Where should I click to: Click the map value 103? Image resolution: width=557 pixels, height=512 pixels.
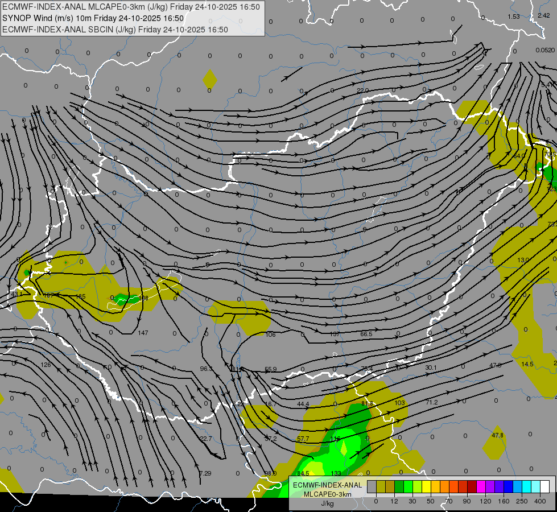click(x=399, y=403)
